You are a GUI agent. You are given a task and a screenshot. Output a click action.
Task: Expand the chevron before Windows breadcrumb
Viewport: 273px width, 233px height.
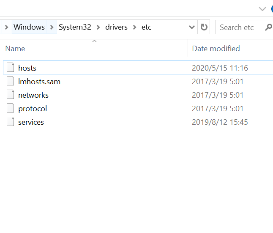tap(6, 27)
